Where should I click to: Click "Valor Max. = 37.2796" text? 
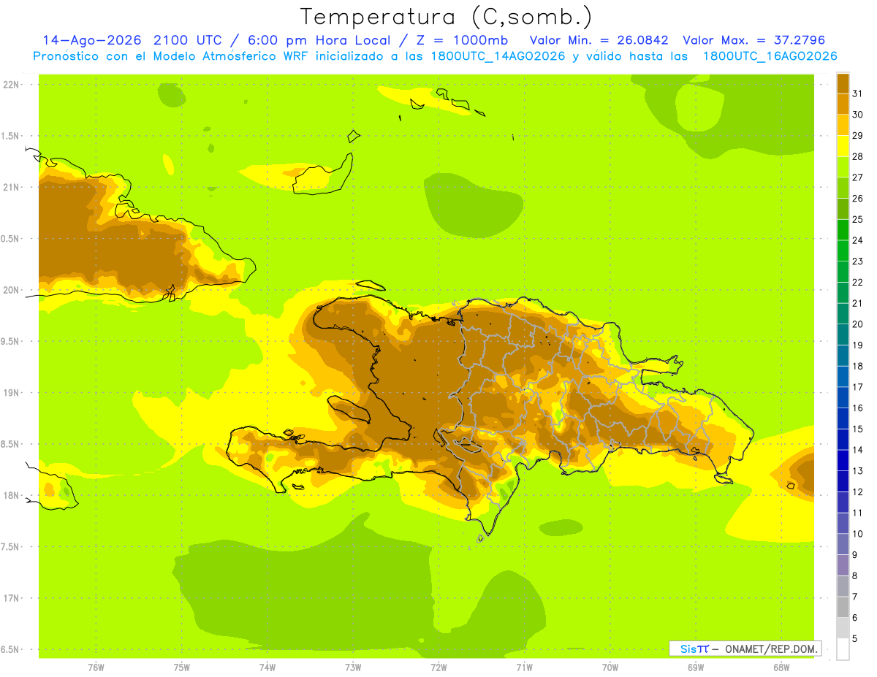753,40
